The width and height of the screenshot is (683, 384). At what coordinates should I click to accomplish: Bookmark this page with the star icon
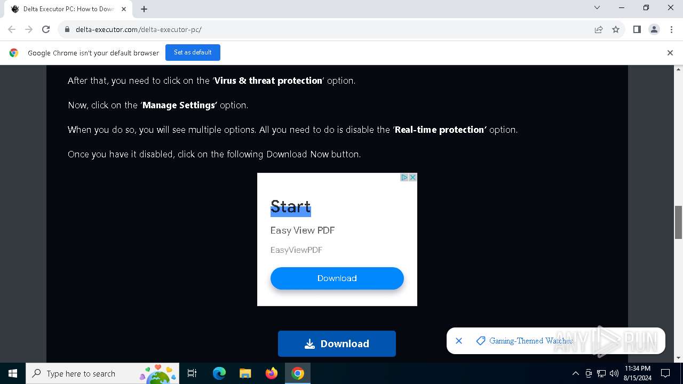[616, 29]
